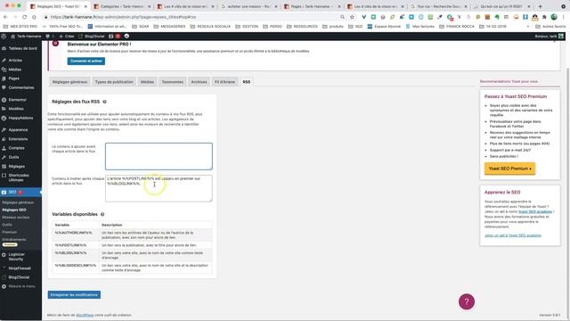Click Enregistrer les modifications button
The height and width of the screenshot is (321, 570).
pos(74,295)
